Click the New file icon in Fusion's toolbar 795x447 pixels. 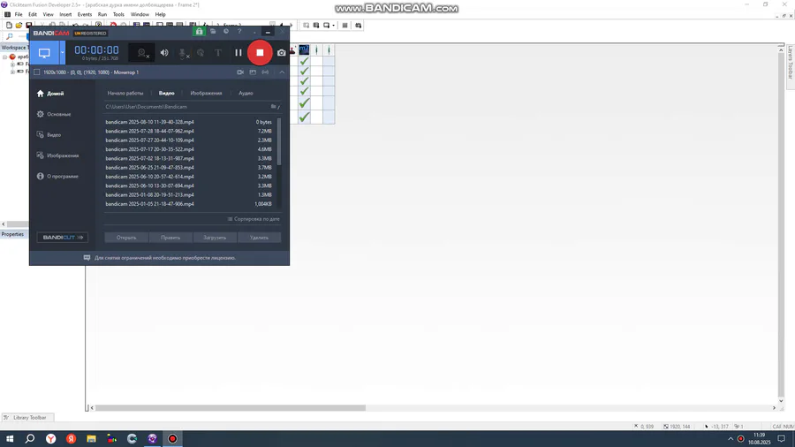(9, 26)
